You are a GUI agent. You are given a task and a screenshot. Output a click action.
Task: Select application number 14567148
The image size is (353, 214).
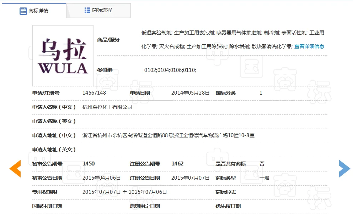[94, 93]
